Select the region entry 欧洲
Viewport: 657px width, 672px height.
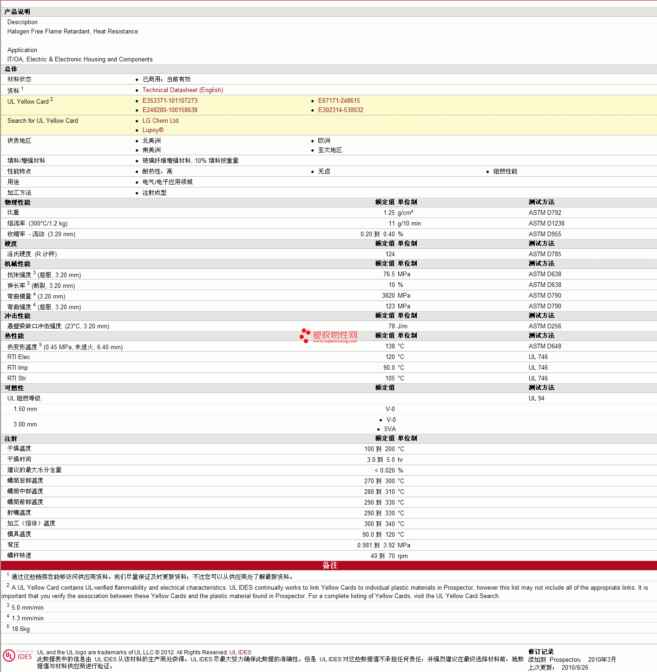(x=324, y=141)
